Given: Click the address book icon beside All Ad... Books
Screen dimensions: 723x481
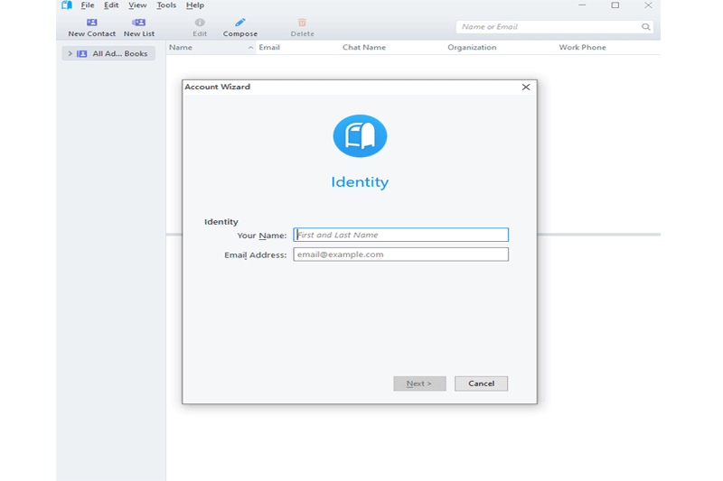Looking at the screenshot, I should coord(82,54).
